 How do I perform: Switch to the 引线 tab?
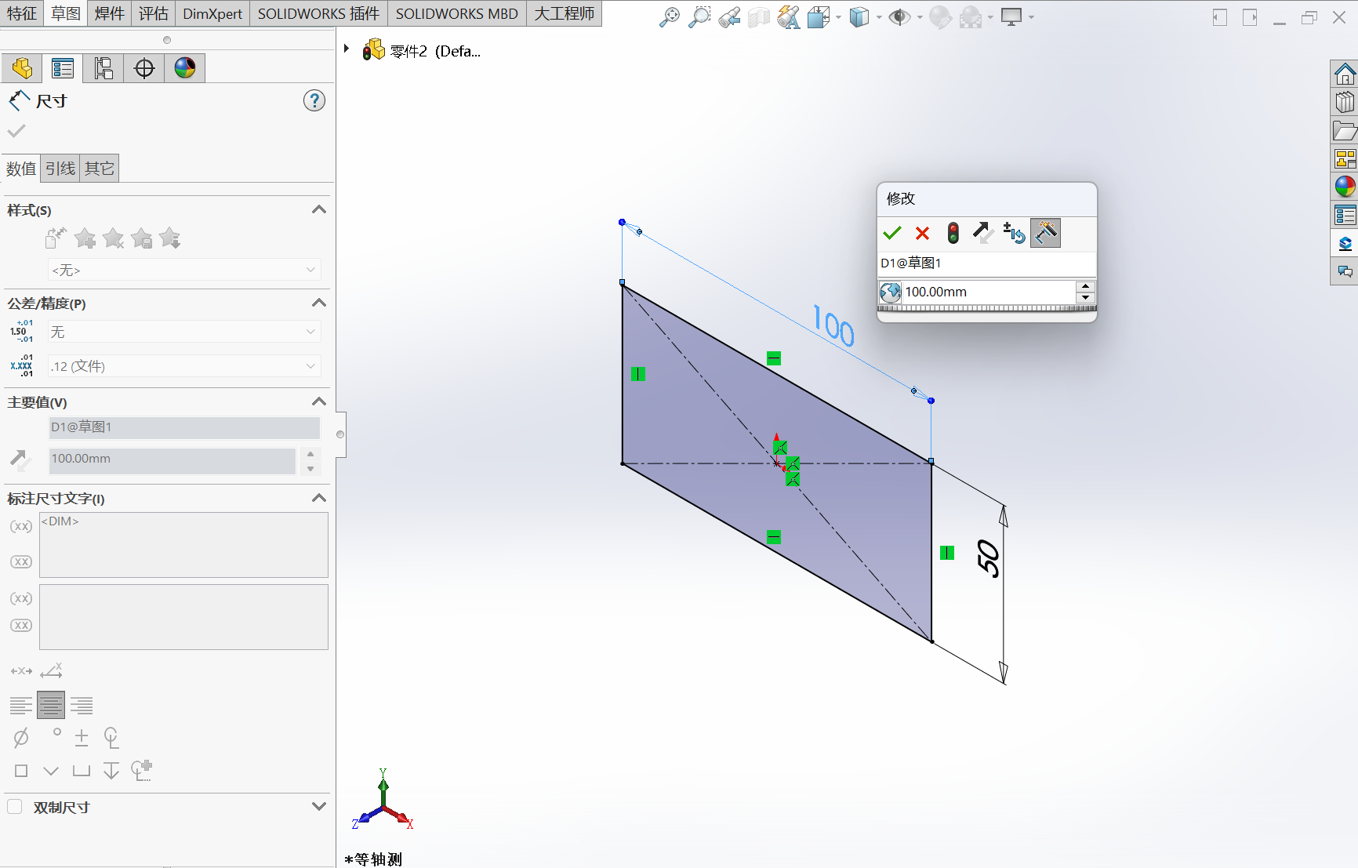(x=60, y=169)
